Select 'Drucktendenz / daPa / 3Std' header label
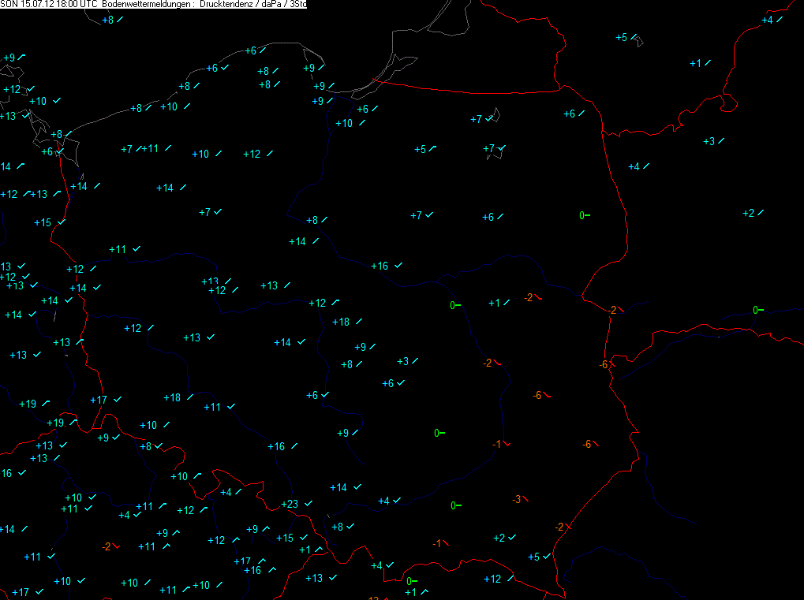The height and width of the screenshot is (600, 804). (253, 4)
